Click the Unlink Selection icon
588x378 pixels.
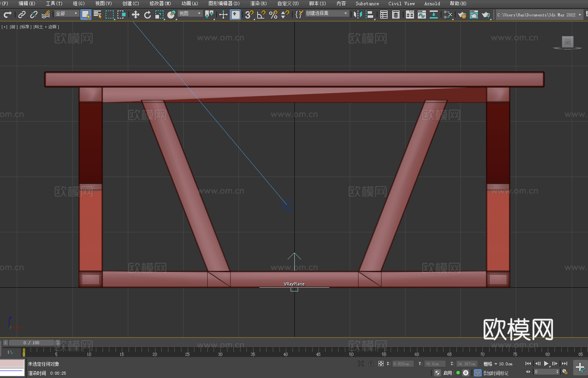click(x=34, y=14)
